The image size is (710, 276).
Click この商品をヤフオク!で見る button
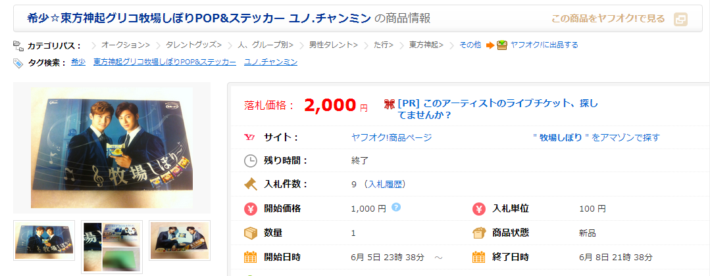(607, 19)
